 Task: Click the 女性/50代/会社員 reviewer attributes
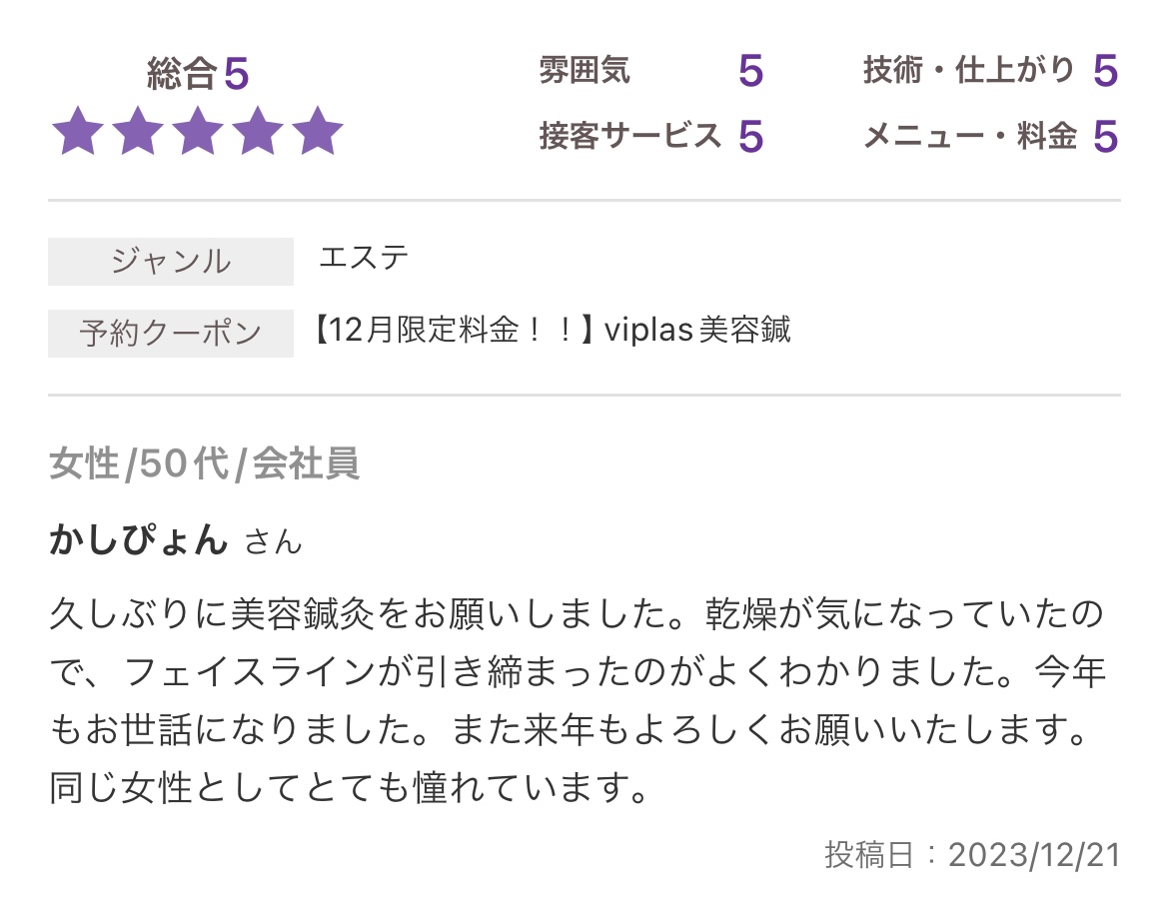(x=204, y=463)
